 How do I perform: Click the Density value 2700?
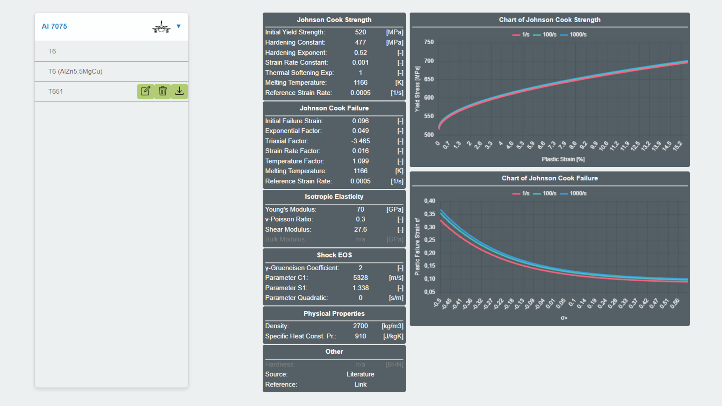click(x=360, y=326)
